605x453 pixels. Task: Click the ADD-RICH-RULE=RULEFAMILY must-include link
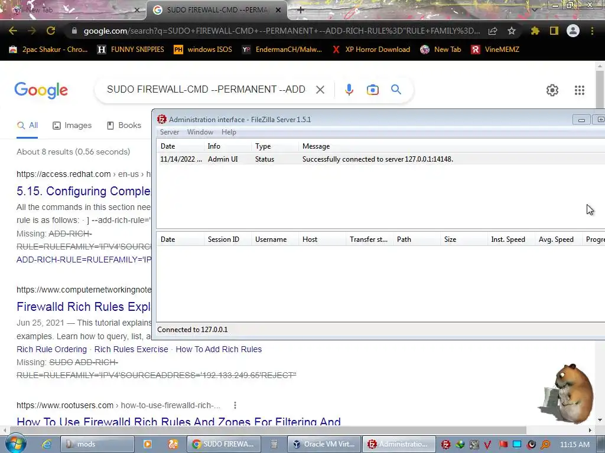coord(84,260)
